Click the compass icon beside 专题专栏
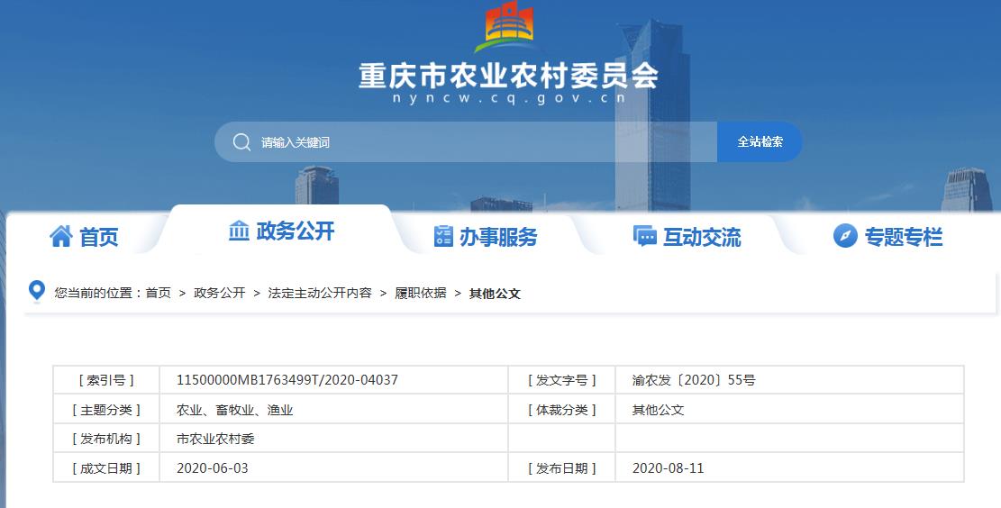This screenshot has height=508, width=1001. (x=845, y=237)
